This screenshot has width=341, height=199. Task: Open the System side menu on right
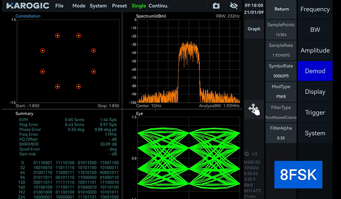[x=315, y=133]
